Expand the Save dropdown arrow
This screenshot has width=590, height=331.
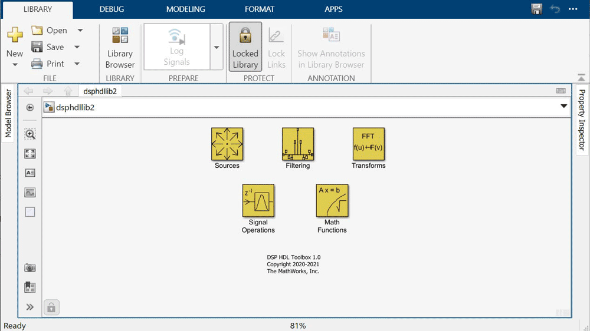coord(77,47)
